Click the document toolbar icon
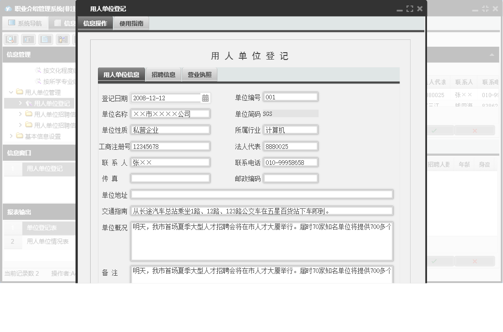This screenshot has width=503, height=332. [x=45, y=39]
